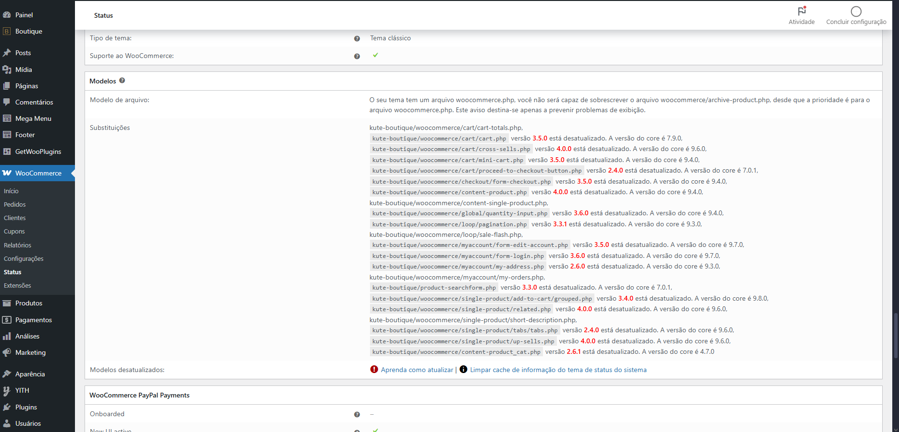899x432 pixels.
Task: Click the Status page title in header
Action: (103, 15)
